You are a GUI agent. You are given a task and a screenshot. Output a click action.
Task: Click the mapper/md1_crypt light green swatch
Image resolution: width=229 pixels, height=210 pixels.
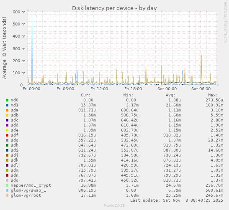[7, 185]
